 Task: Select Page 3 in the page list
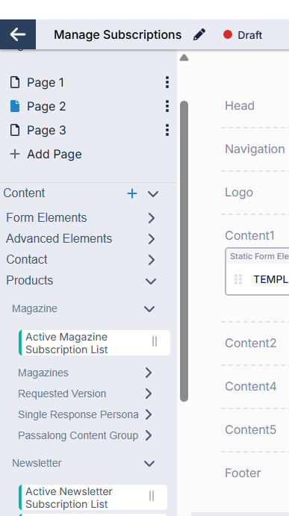46,131
